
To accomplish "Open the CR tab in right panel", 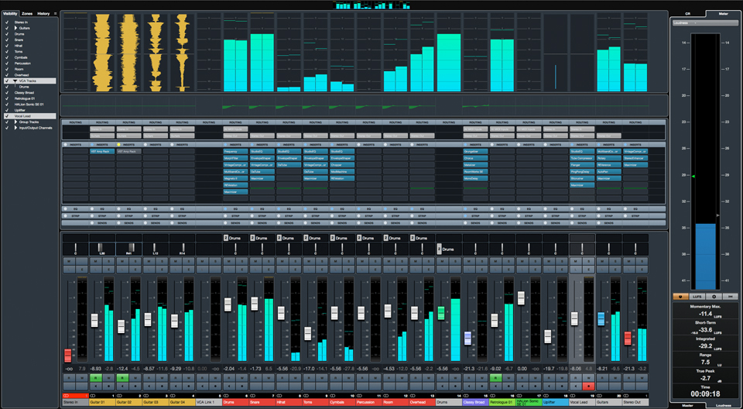I will [x=687, y=13].
